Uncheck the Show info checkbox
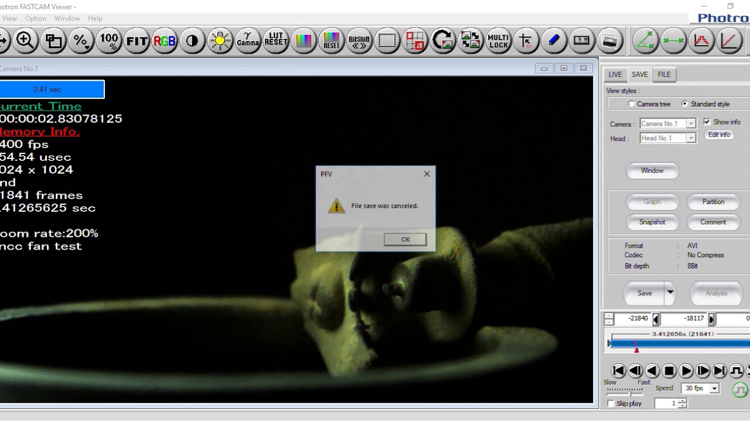The width and height of the screenshot is (750, 421). (x=707, y=122)
